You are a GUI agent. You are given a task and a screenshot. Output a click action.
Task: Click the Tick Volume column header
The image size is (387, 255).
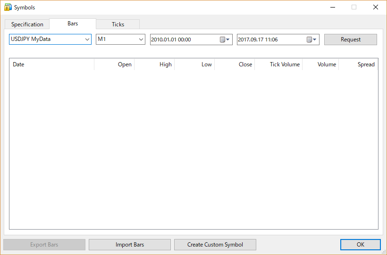coord(279,64)
